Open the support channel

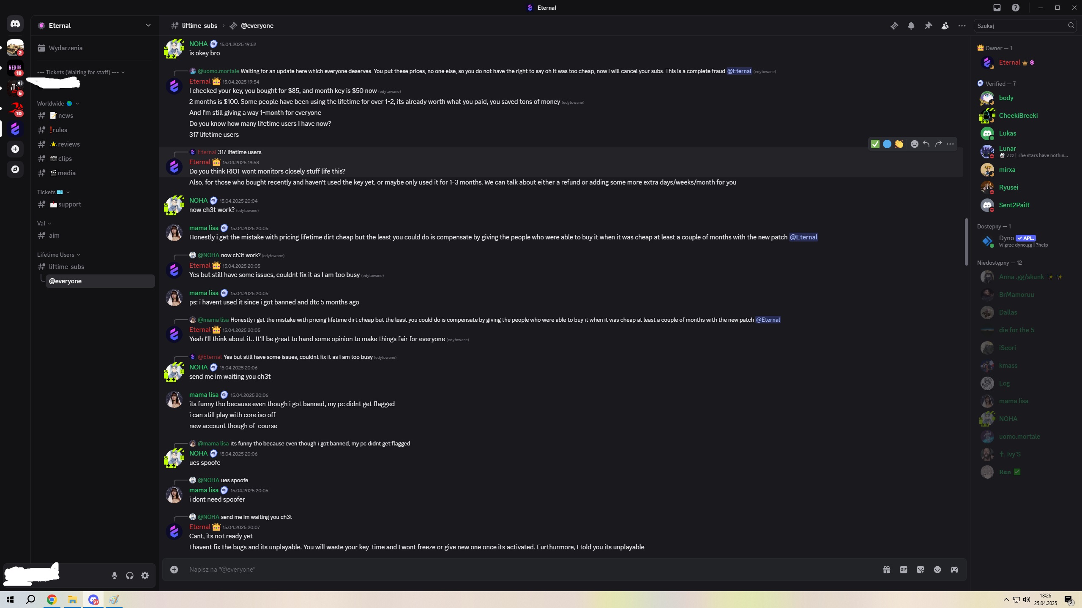pos(70,204)
